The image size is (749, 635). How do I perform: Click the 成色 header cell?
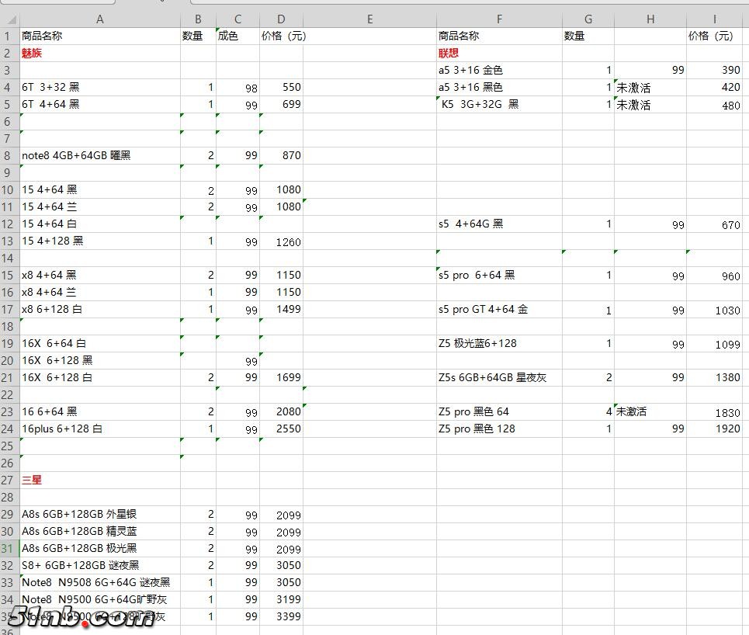click(238, 36)
